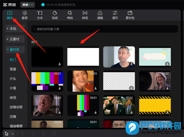Open the 贴纸 stickers tab
This screenshot has width=184, height=137.
pos(55,15)
